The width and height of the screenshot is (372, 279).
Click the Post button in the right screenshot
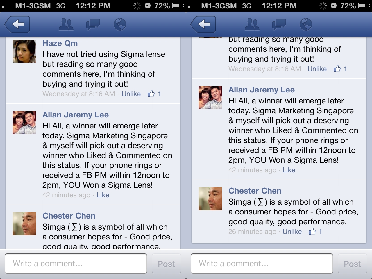tap(352, 264)
